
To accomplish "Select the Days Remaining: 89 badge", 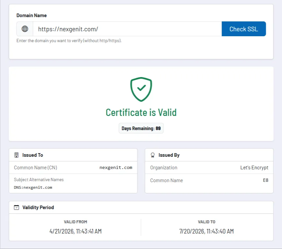I will tap(141, 128).
